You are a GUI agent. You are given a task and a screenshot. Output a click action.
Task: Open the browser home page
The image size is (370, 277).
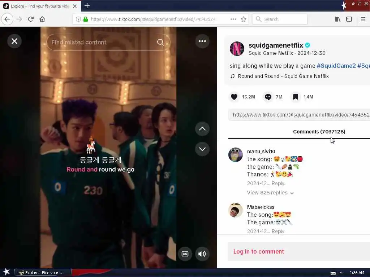[x=42, y=19]
